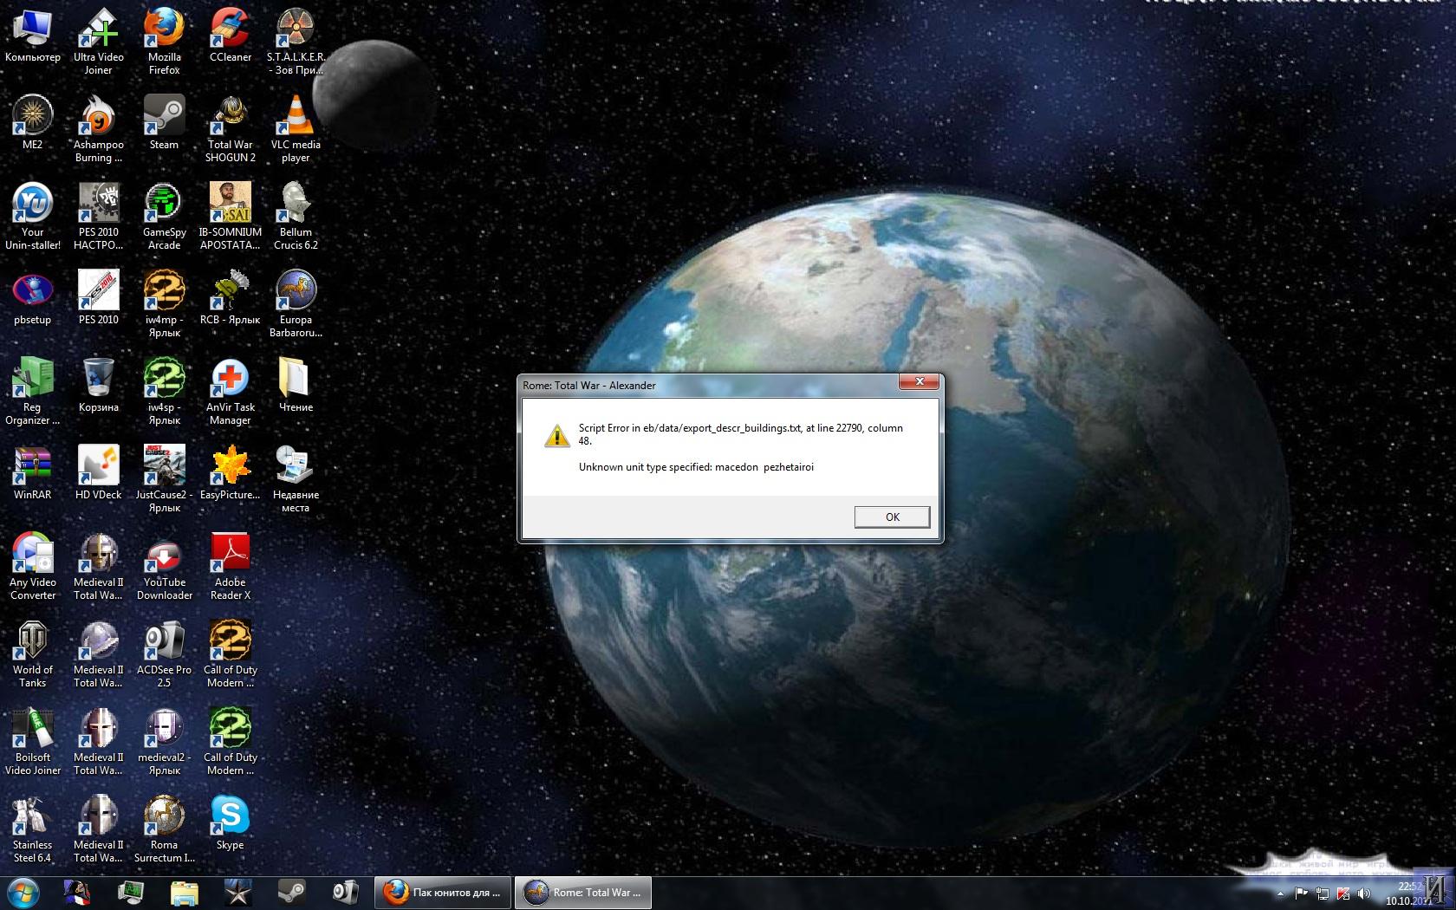1456x910 pixels.
Task: Open the Skype desktop shortcut
Action: tap(230, 822)
